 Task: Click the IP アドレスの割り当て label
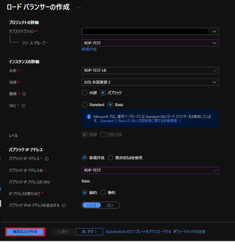point(25,193)
